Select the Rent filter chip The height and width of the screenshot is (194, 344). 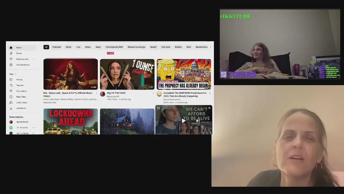[189, 47]
